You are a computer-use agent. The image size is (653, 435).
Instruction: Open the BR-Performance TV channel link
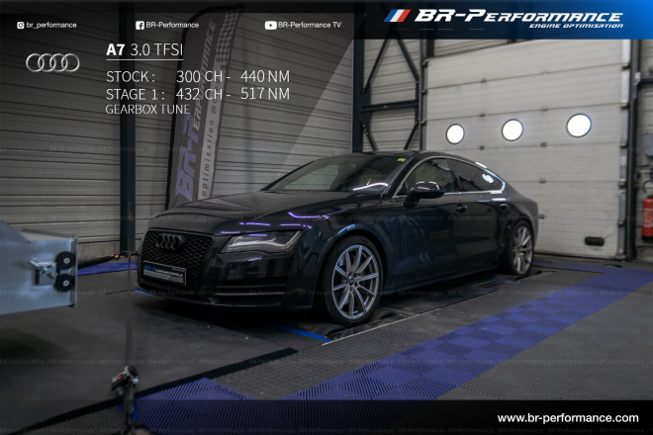(x=309, y=25)
